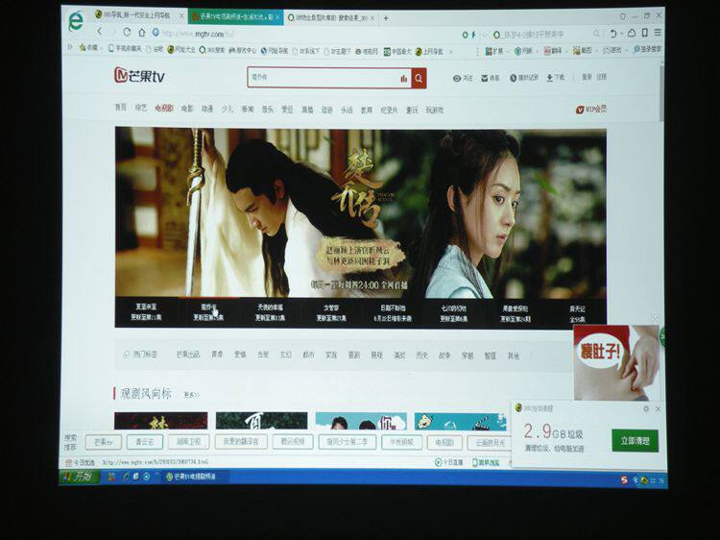Open the 电视剧 navigation item
This screenshot has height=540, width=720.
[x=164, y=109]
